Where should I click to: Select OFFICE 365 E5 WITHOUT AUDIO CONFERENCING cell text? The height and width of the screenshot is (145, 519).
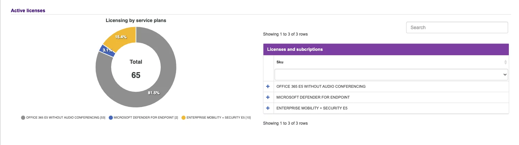[x=321, y=86]
